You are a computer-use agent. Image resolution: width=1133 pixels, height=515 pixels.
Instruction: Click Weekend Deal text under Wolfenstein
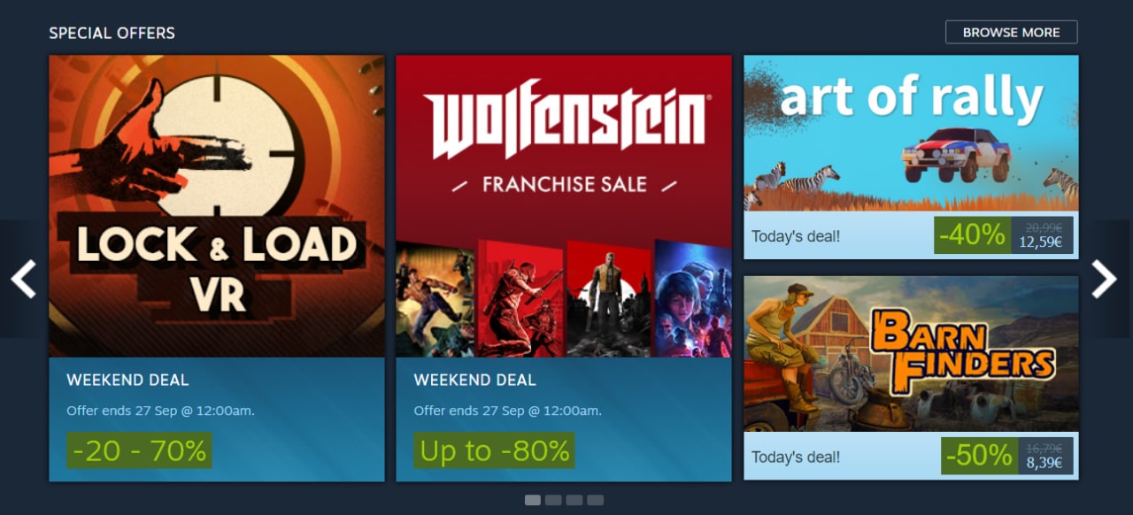click(474, 380)
